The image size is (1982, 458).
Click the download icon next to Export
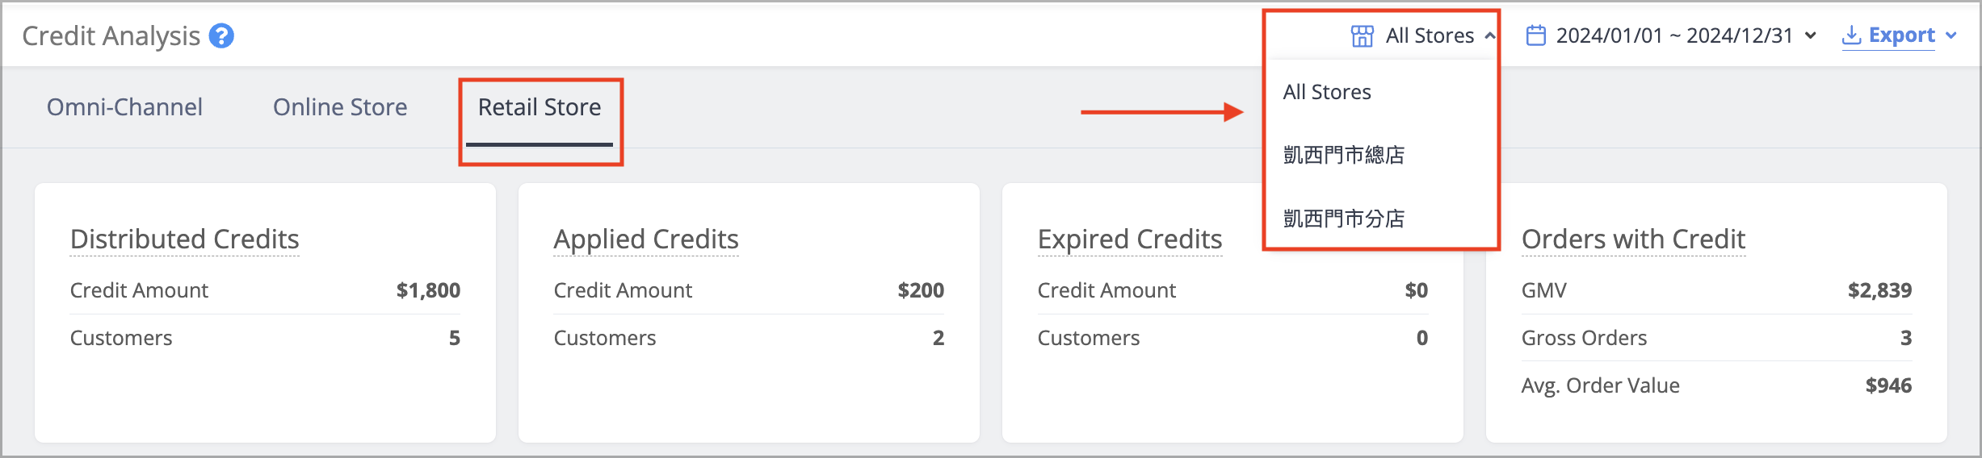pyautogui.click(x=1851, y=35)
